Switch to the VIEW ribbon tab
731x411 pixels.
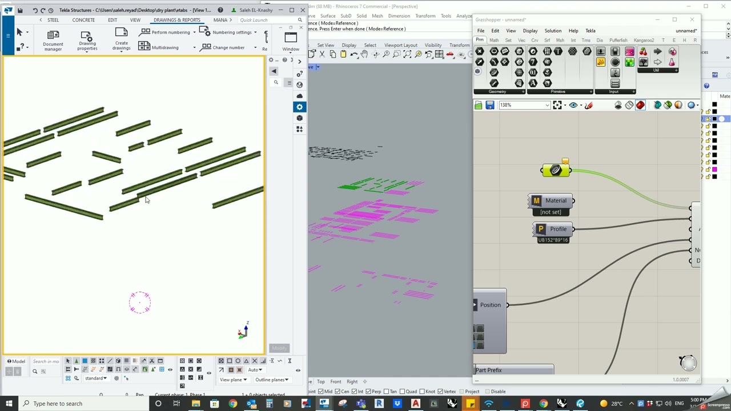tap(135, 20)
